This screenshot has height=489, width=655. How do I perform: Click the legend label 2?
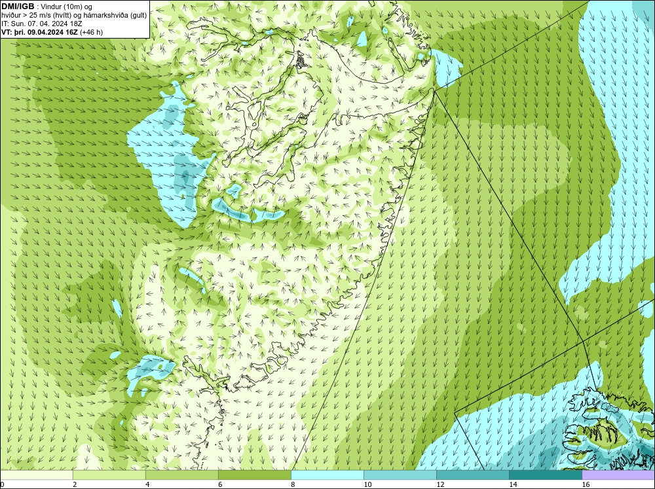pos(75,484)
